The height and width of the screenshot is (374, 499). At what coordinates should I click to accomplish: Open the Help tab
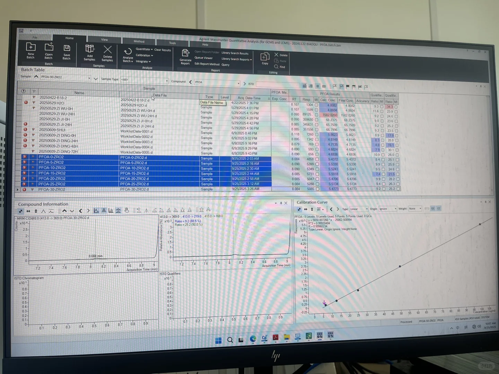point(205,45)
